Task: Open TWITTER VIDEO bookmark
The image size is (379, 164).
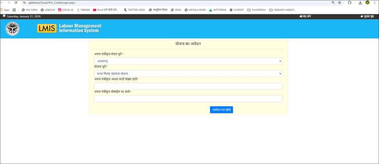Action: point(134,10)
